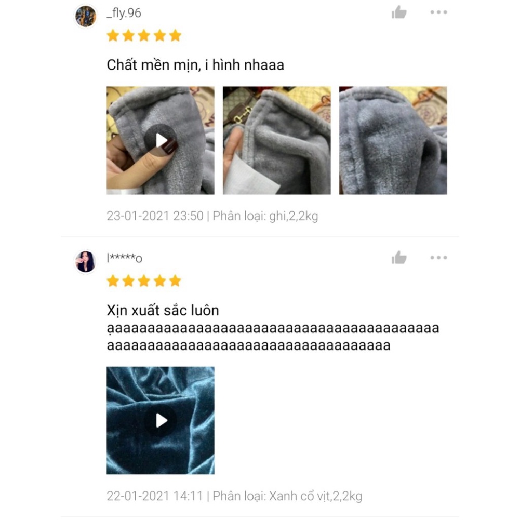The image size is (520, 520).
Task: Play the gray blanket review video
Action: click(161, 140)
